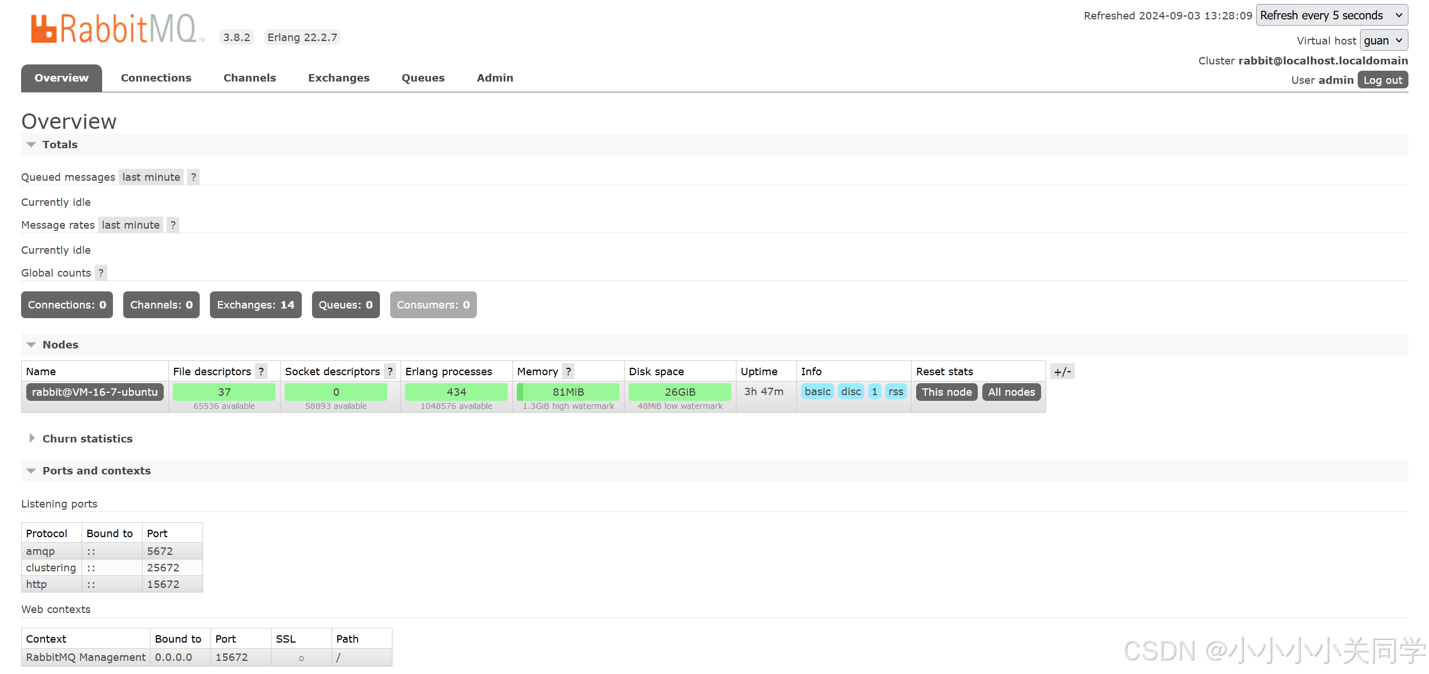Reset stats for This node
This screenshot has height=674, width=1429.
click(x=947, y=392)
